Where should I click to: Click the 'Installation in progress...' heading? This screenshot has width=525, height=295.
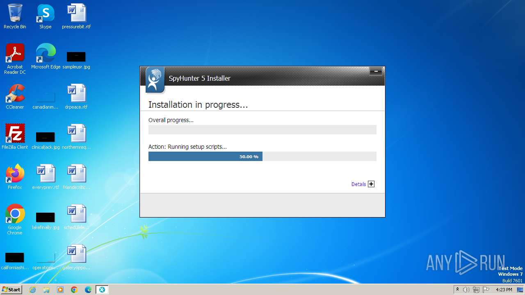pyautogui.click(x=198, y=105)
